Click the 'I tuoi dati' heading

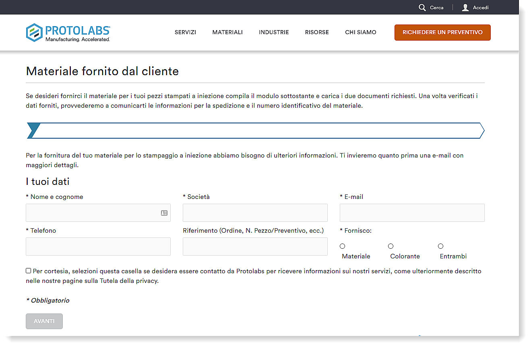click(48, 182)
